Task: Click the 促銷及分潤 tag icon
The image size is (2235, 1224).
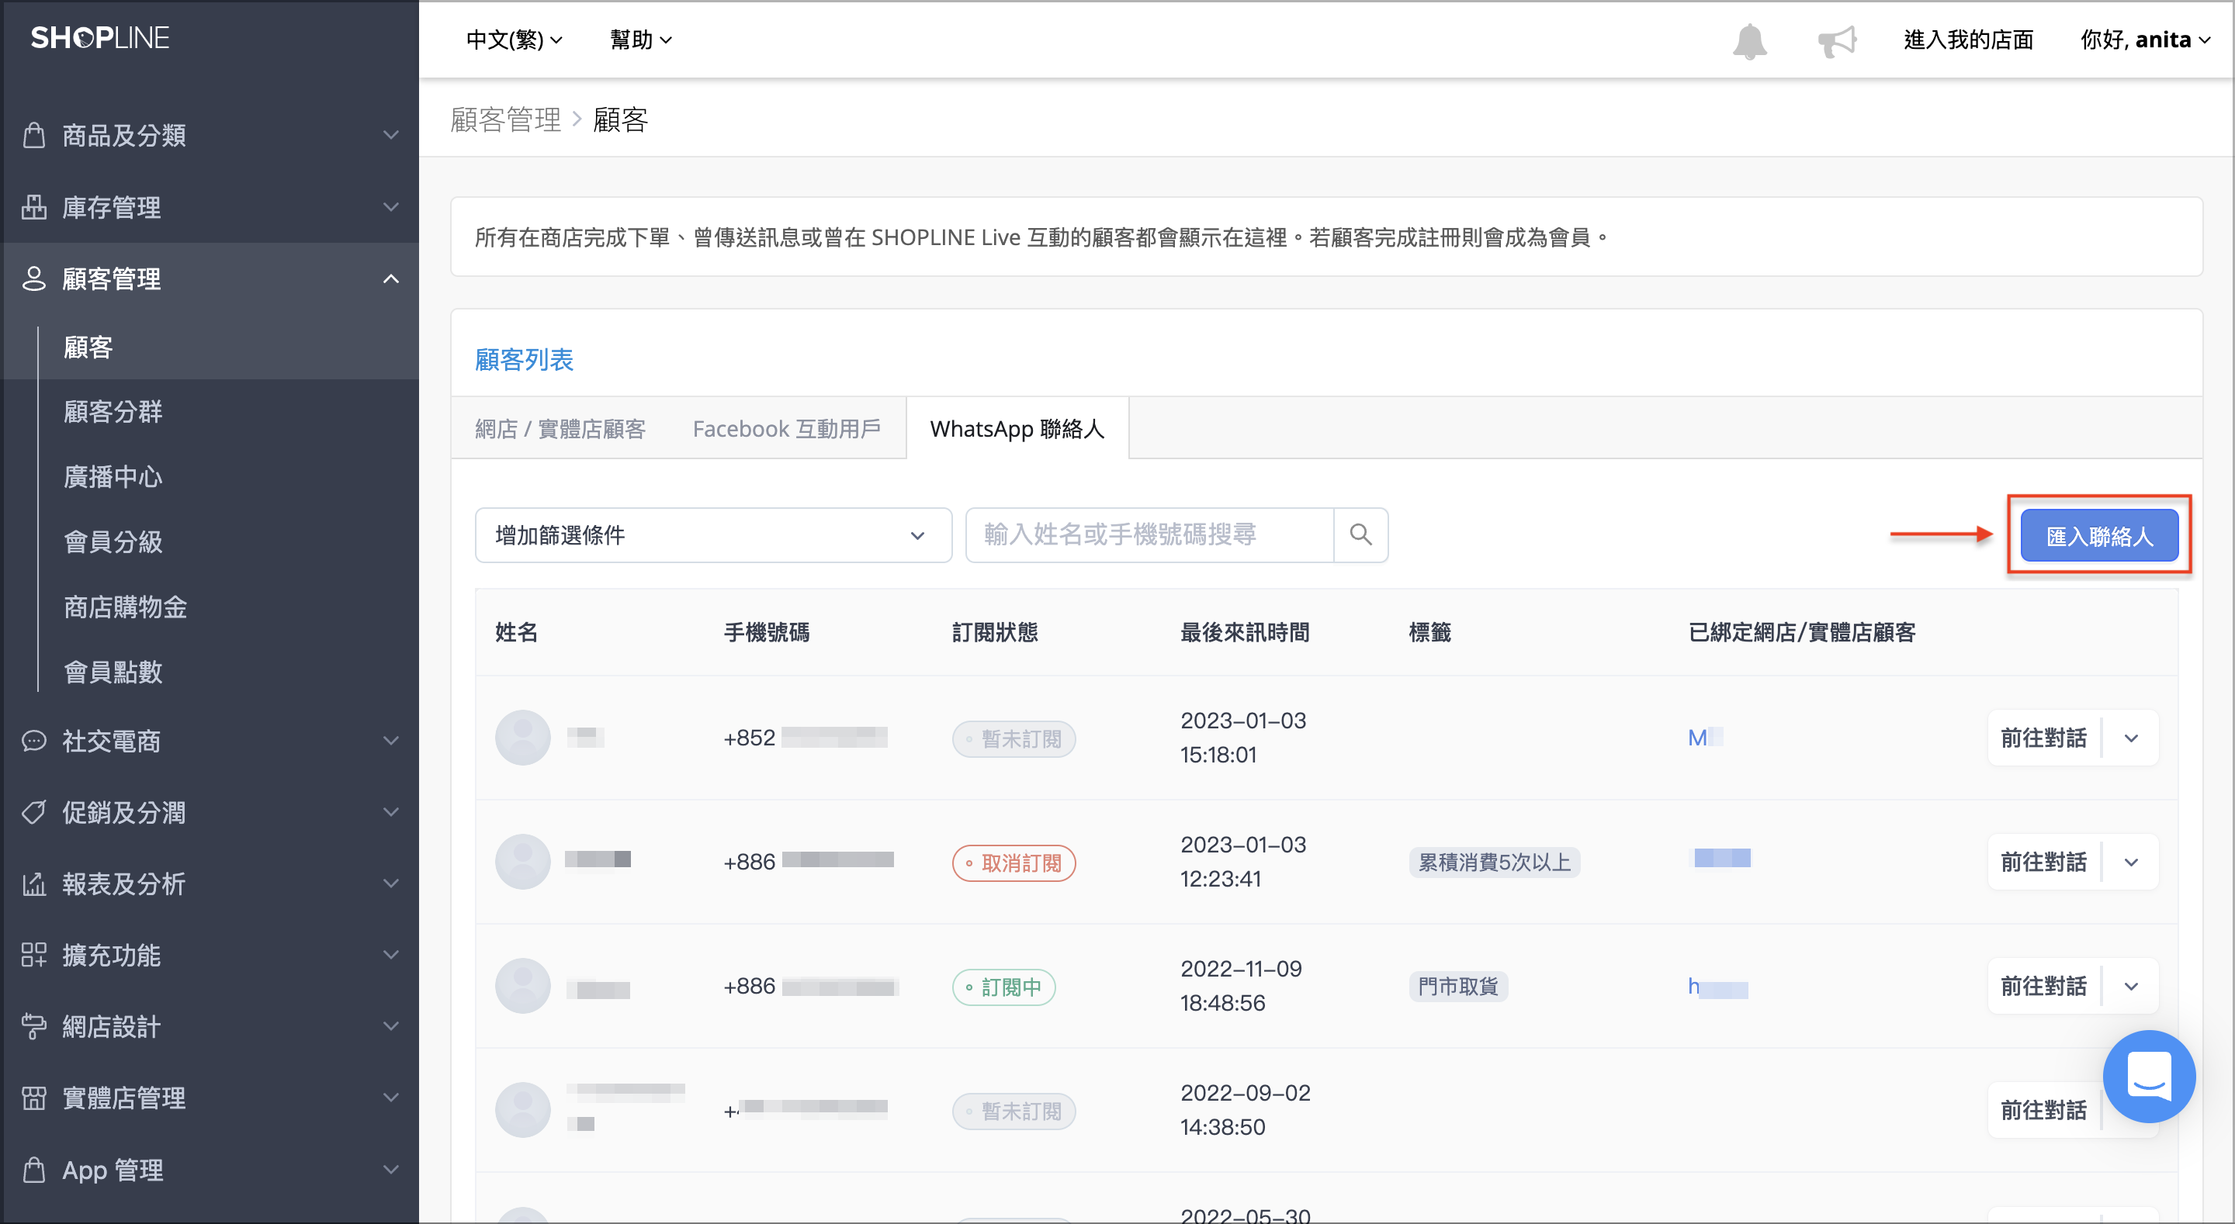Action: pos(34,812)
